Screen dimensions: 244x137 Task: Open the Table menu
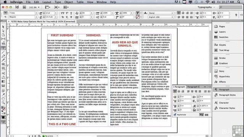(x=80, y=2)
